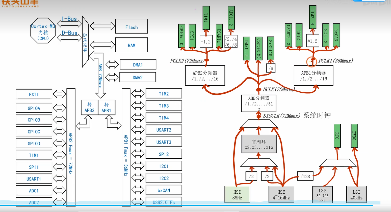The width and height of the screenshot is (391, 212).
Task: Click the DMA2 box beside the AHB bus
Action: click(x=138, y=77)
